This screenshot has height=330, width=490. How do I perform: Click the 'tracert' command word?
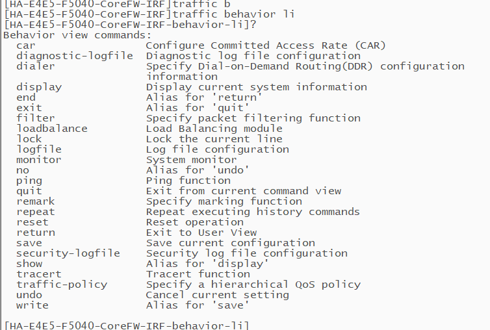tap(39, 274)
